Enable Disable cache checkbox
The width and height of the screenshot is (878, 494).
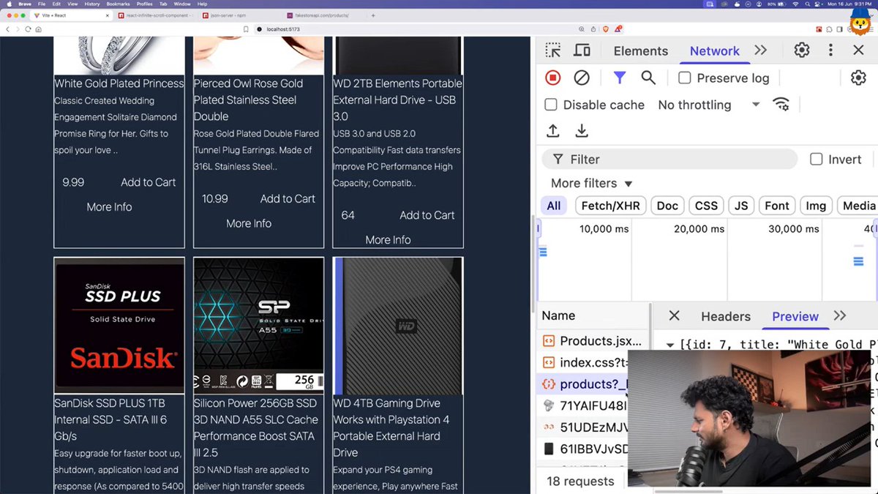click(551, 105)
